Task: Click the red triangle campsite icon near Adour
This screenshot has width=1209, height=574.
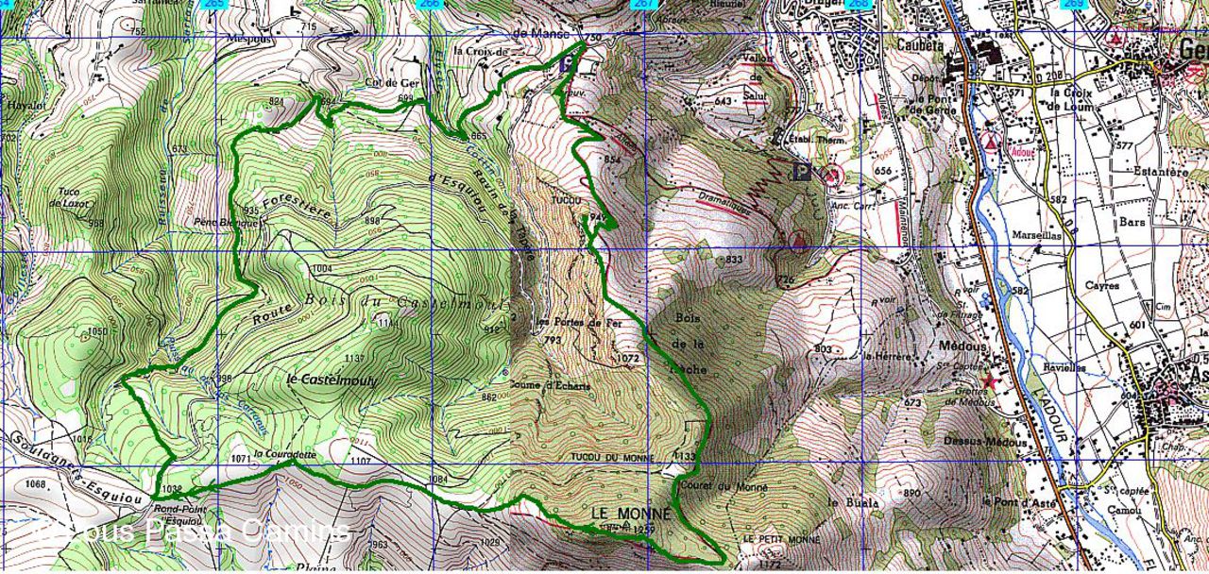Action: coord(991,141)
